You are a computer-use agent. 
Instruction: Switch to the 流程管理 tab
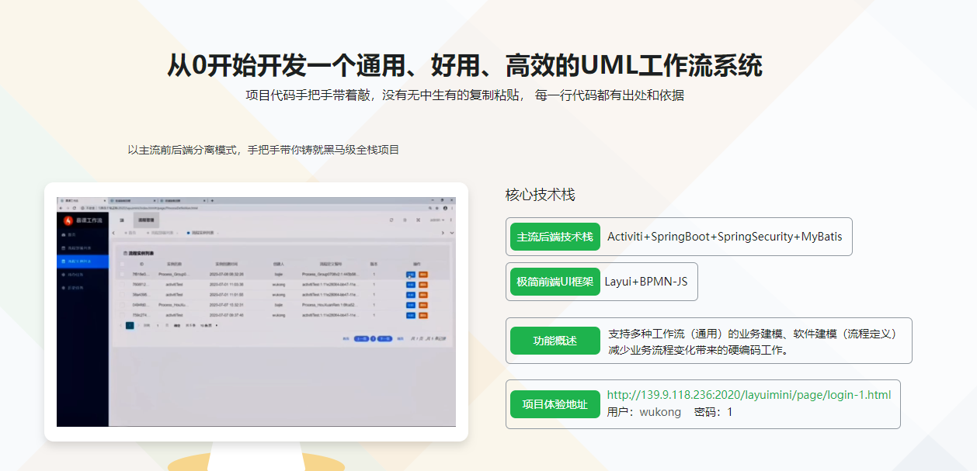point(146,219)
